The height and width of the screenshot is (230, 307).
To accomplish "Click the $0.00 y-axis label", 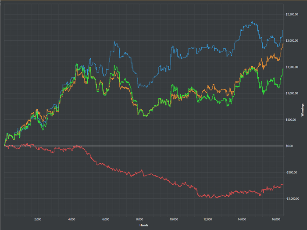I will click(x=289, y=146).
